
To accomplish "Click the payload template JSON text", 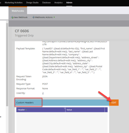I will [x=73, y=61].
